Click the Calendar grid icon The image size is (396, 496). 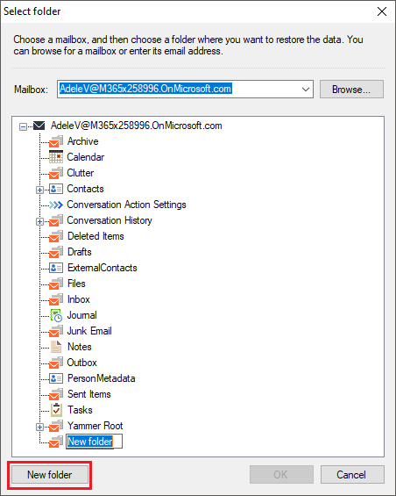[56, 157]
